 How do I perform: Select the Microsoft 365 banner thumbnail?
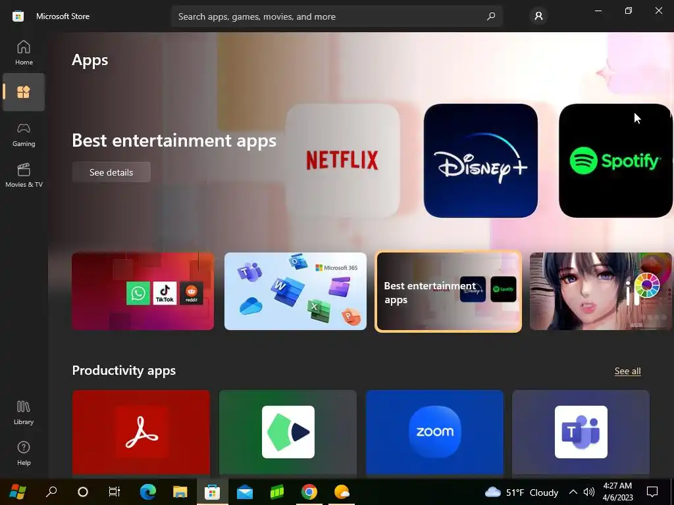tap(296, 291)
